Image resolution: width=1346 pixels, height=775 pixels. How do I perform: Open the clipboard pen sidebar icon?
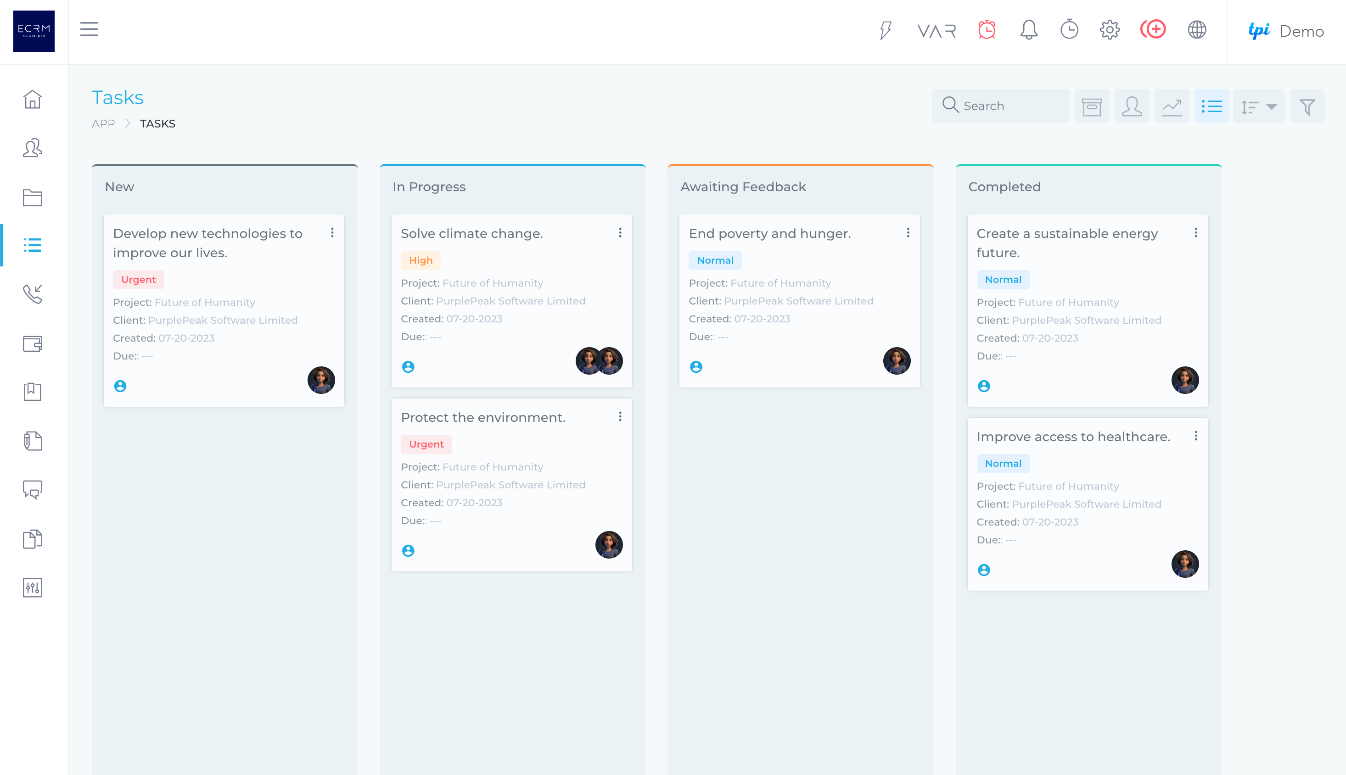click(x=33, y=441)
